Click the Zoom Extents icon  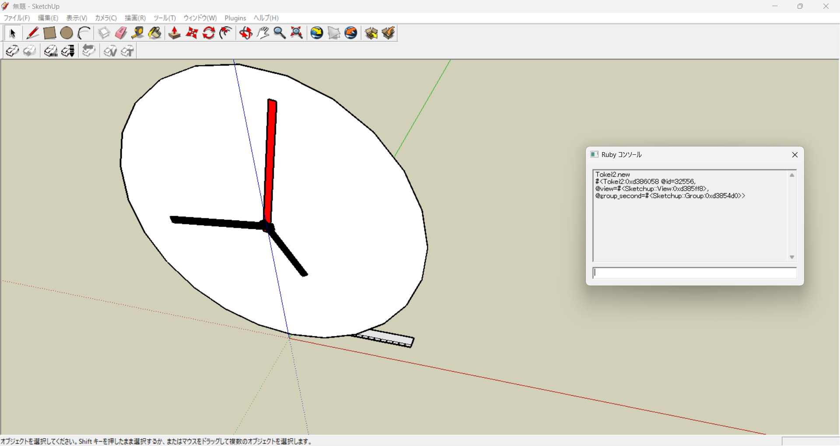click(297, 33)
